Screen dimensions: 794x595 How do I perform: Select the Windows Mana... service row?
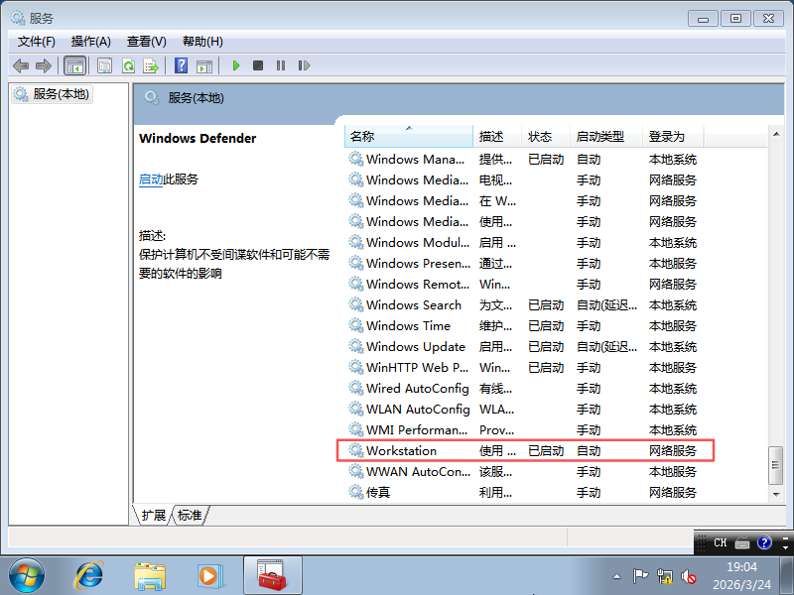[524, 160]
